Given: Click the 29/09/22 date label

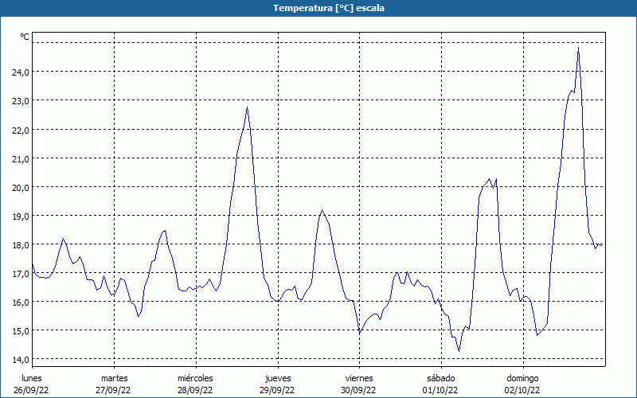Looking at the screenshot, I should (277, 390).
